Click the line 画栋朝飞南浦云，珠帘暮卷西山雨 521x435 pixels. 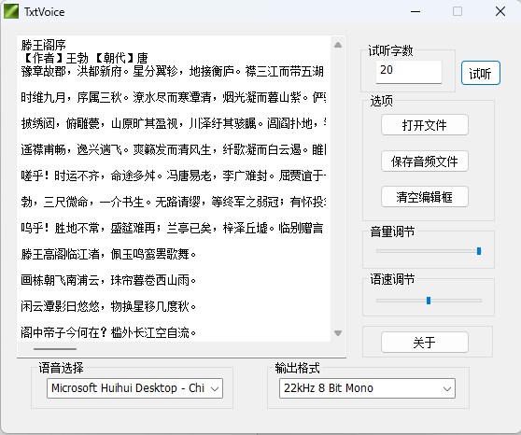point(108,280)
